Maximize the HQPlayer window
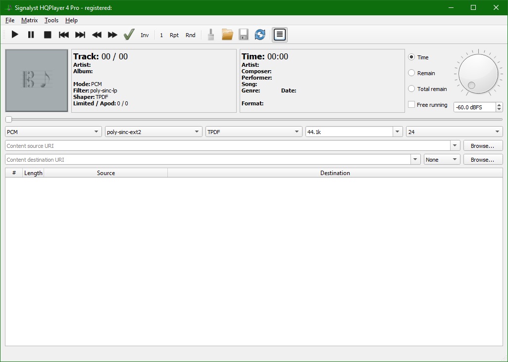 [473, 7]
